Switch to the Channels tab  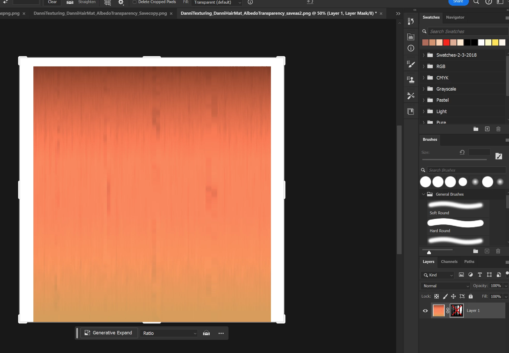[x=449, y=262]
